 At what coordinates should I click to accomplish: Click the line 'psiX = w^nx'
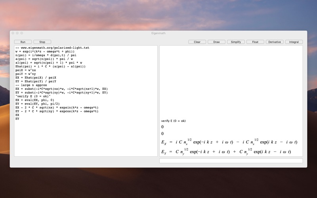pyautogui.click(x=26, y=70)
